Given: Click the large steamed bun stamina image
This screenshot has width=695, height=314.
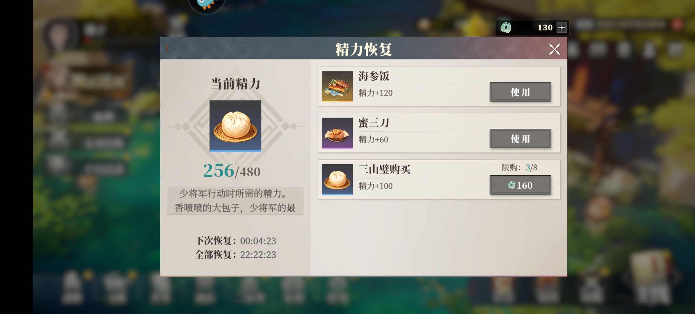Looking at the screenshot, I should [x=235, y=126].
